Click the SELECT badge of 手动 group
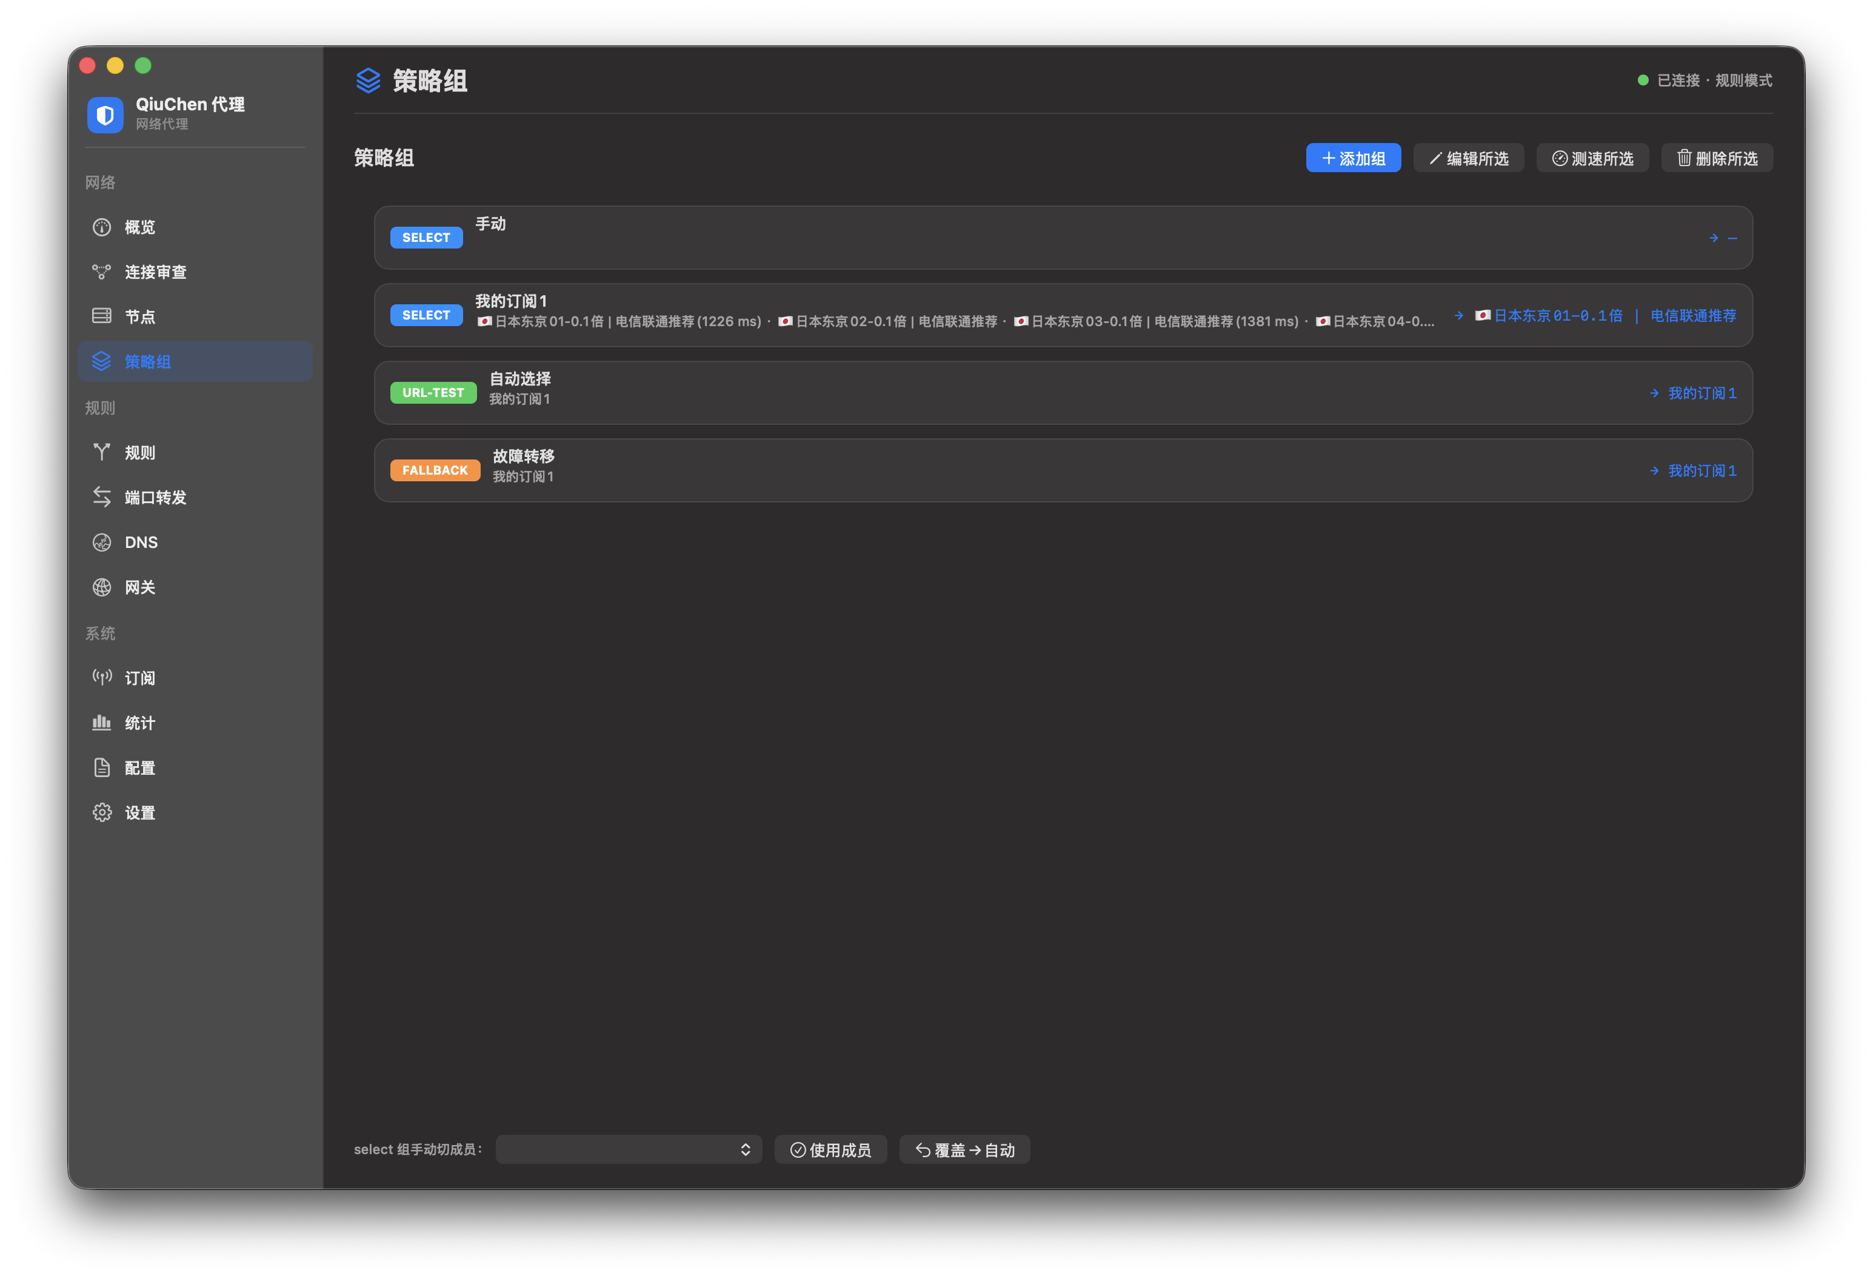Image resolution: width=1873 pixels, height=1279 pixels. tap(426, 238)
